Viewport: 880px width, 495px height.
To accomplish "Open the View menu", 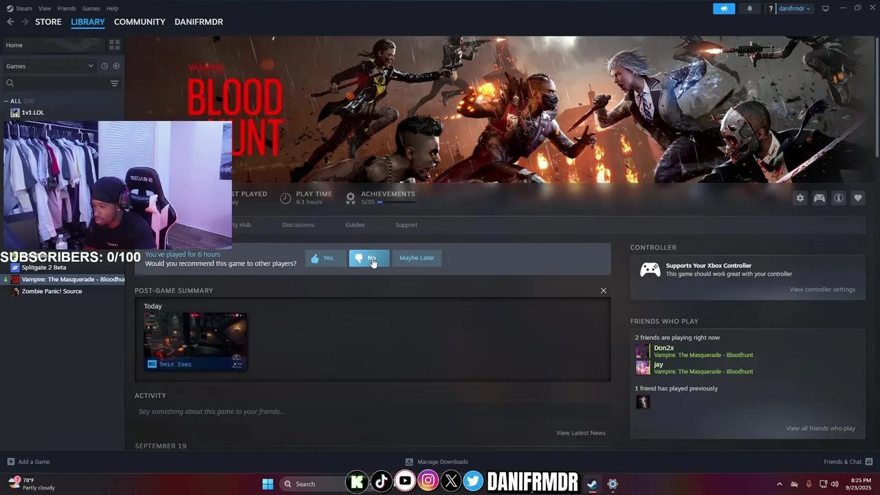I will (45, 8).
